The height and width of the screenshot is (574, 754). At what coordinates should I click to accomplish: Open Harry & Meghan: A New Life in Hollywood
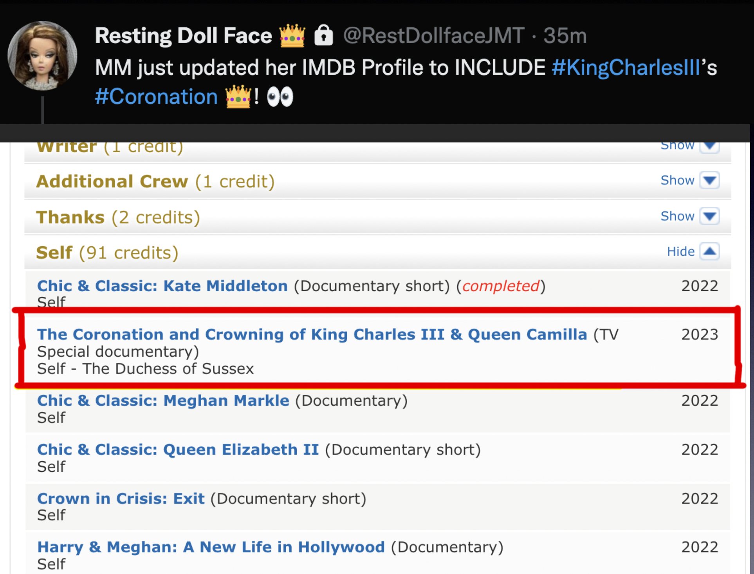pyautogui.click(x=211, y=547)
